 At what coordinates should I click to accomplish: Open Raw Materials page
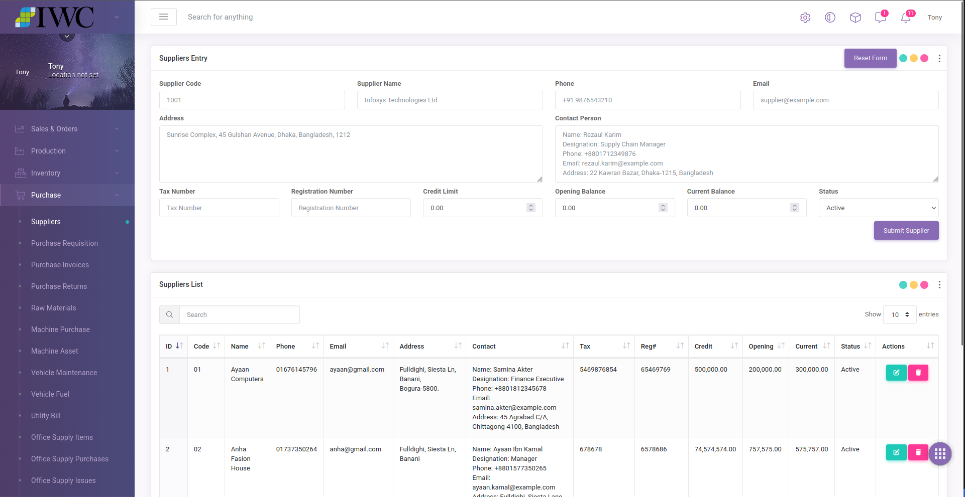tap(54, 308)
